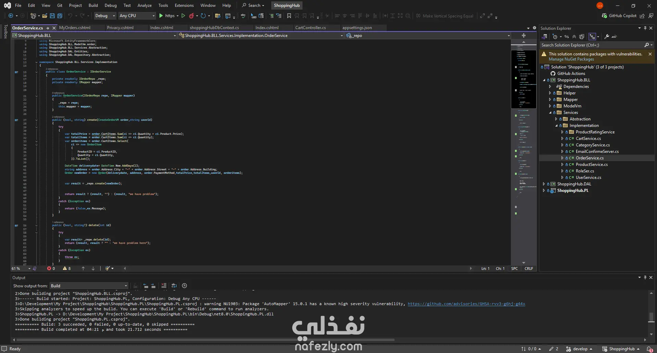Click the bookmark icon in the toolbar
Screen dimensions: 657x353
(x=289, y=16)
